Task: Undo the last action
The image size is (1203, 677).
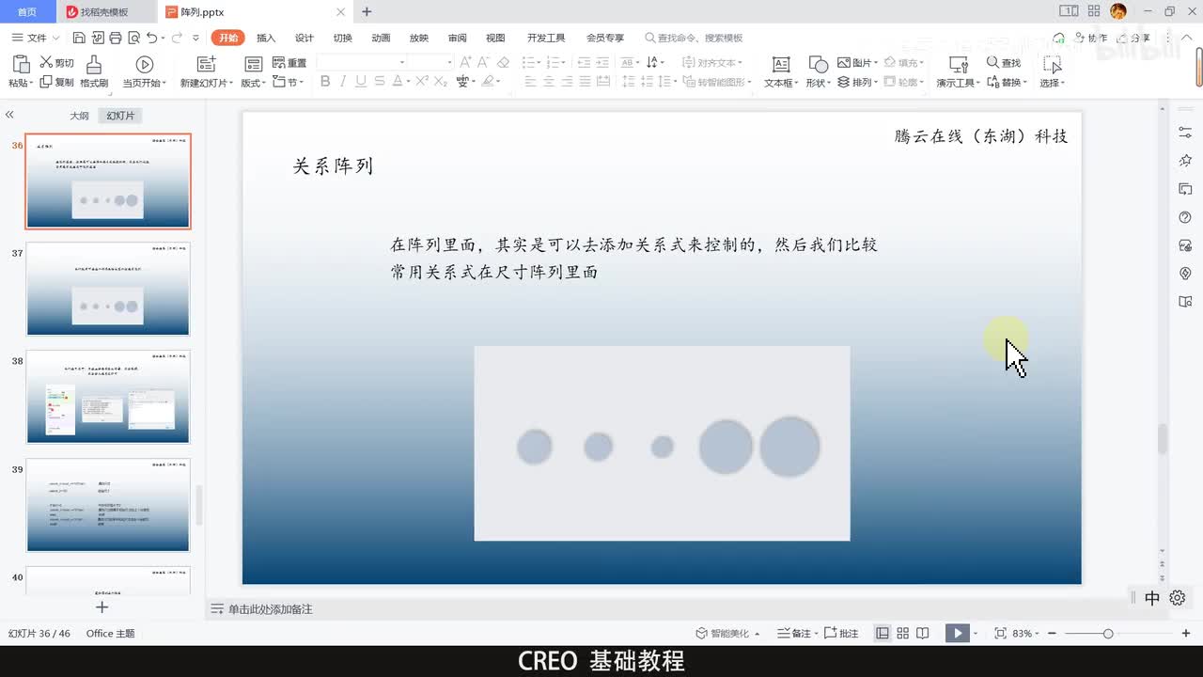Action: point(151,38)
